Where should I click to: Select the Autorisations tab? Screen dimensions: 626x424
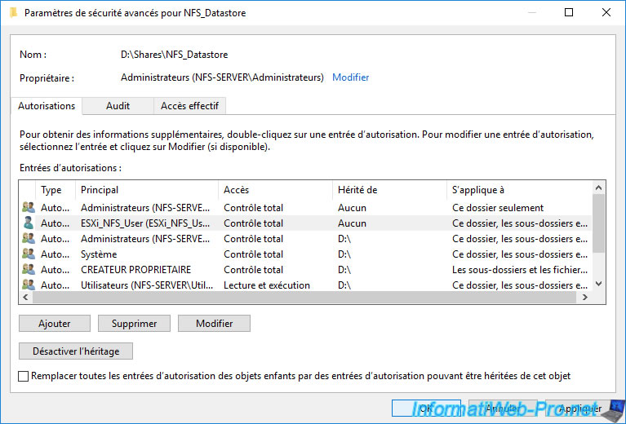[47, 106]
